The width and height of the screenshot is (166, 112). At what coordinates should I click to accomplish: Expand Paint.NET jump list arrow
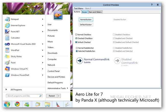[43, 31]
